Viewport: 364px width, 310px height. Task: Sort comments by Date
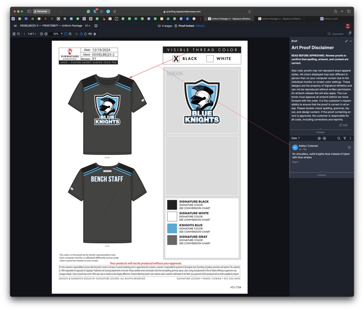pyautogui.click(x=295, y=138)
